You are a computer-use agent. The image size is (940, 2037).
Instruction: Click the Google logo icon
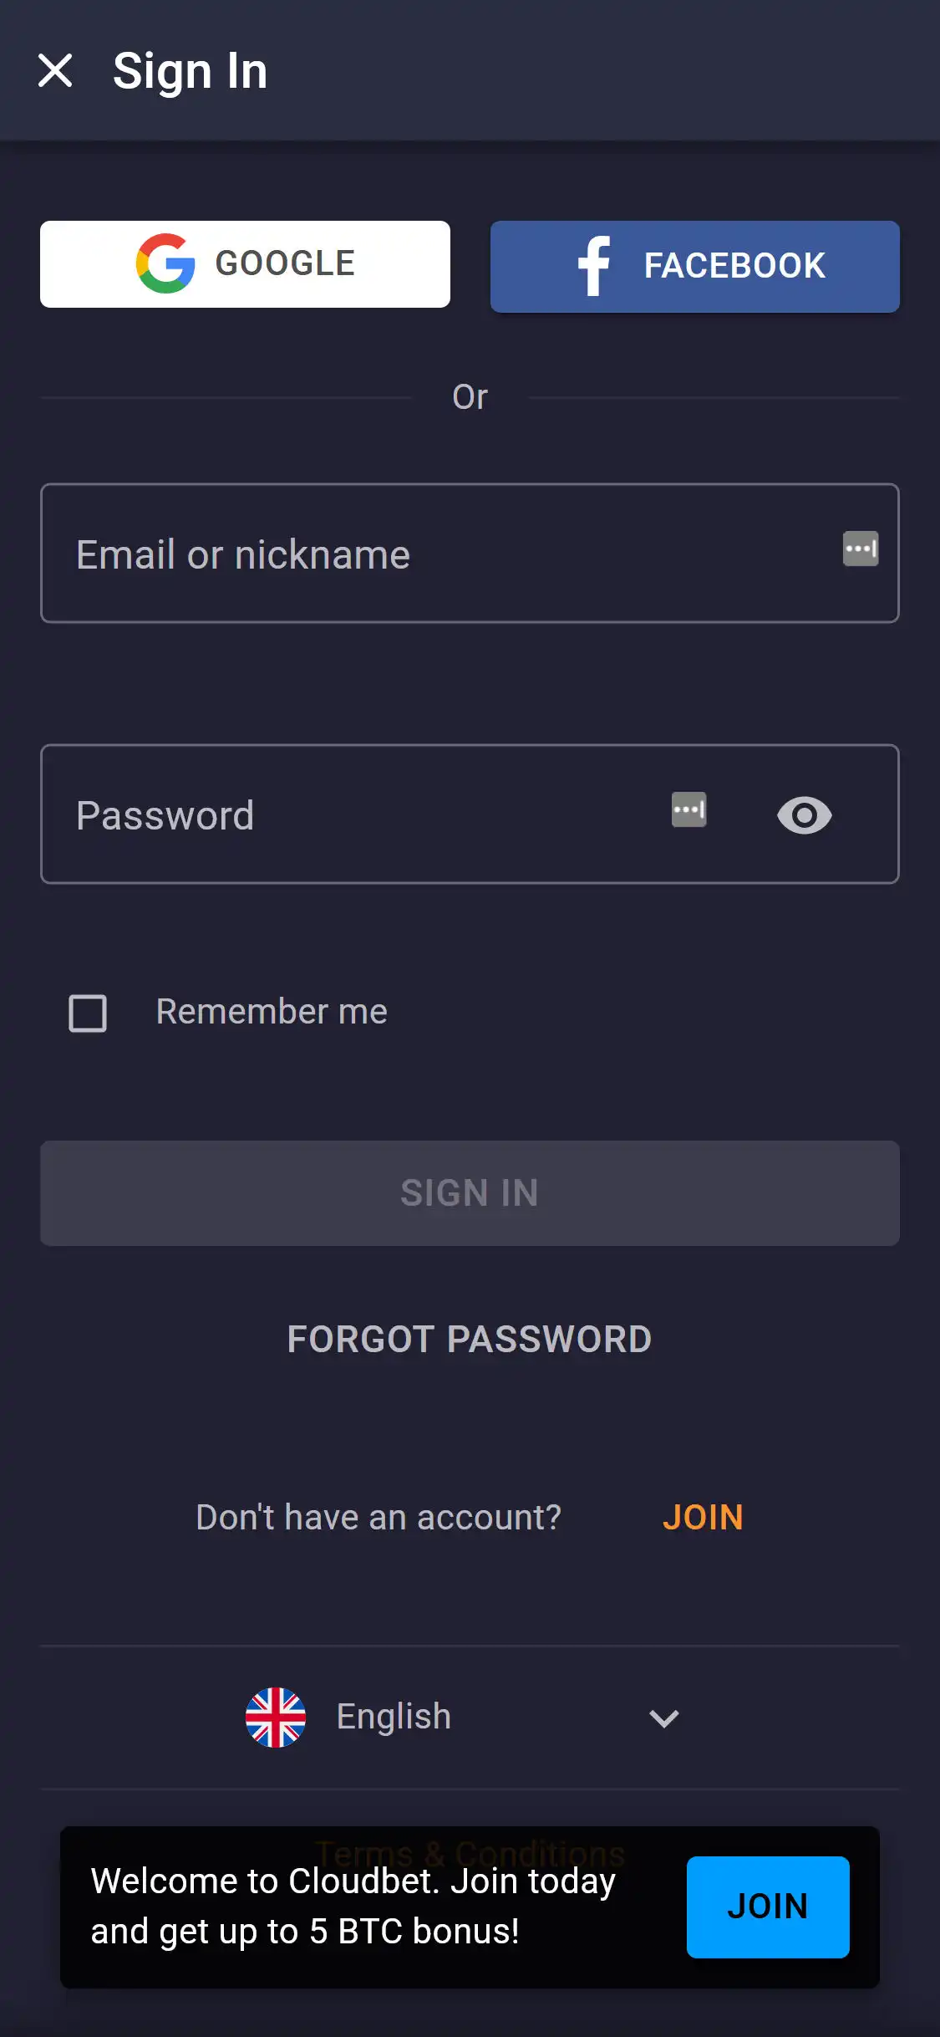(x=165, y=263)
